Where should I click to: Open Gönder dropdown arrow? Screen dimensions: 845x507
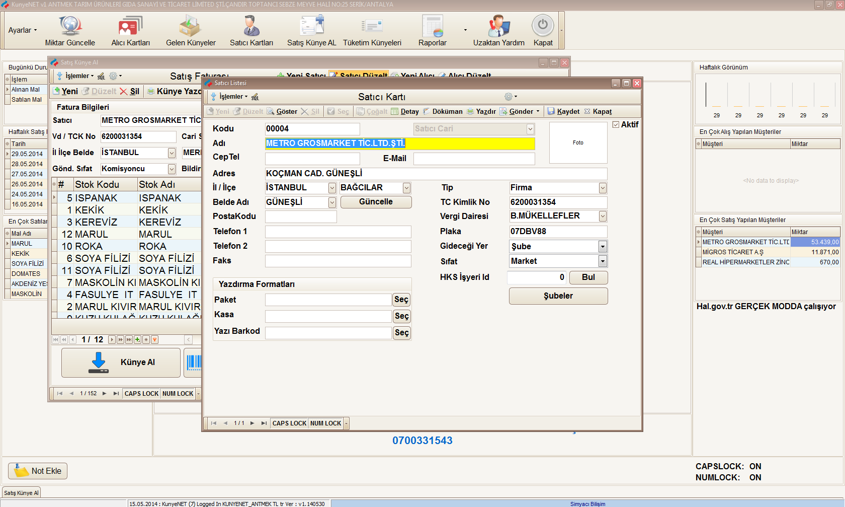[x=538, y=111]
